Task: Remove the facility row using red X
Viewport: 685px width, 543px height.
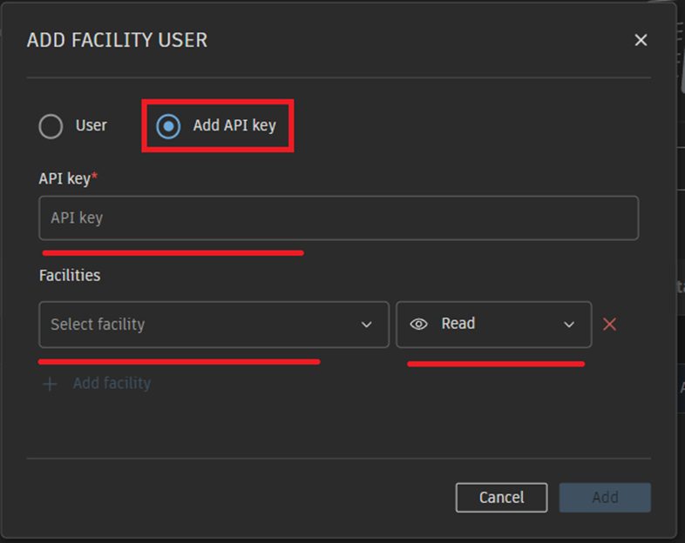Action: tap(610, 325)
